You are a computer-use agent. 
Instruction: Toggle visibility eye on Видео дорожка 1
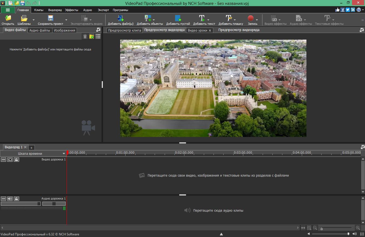click(x=10, y=160)
